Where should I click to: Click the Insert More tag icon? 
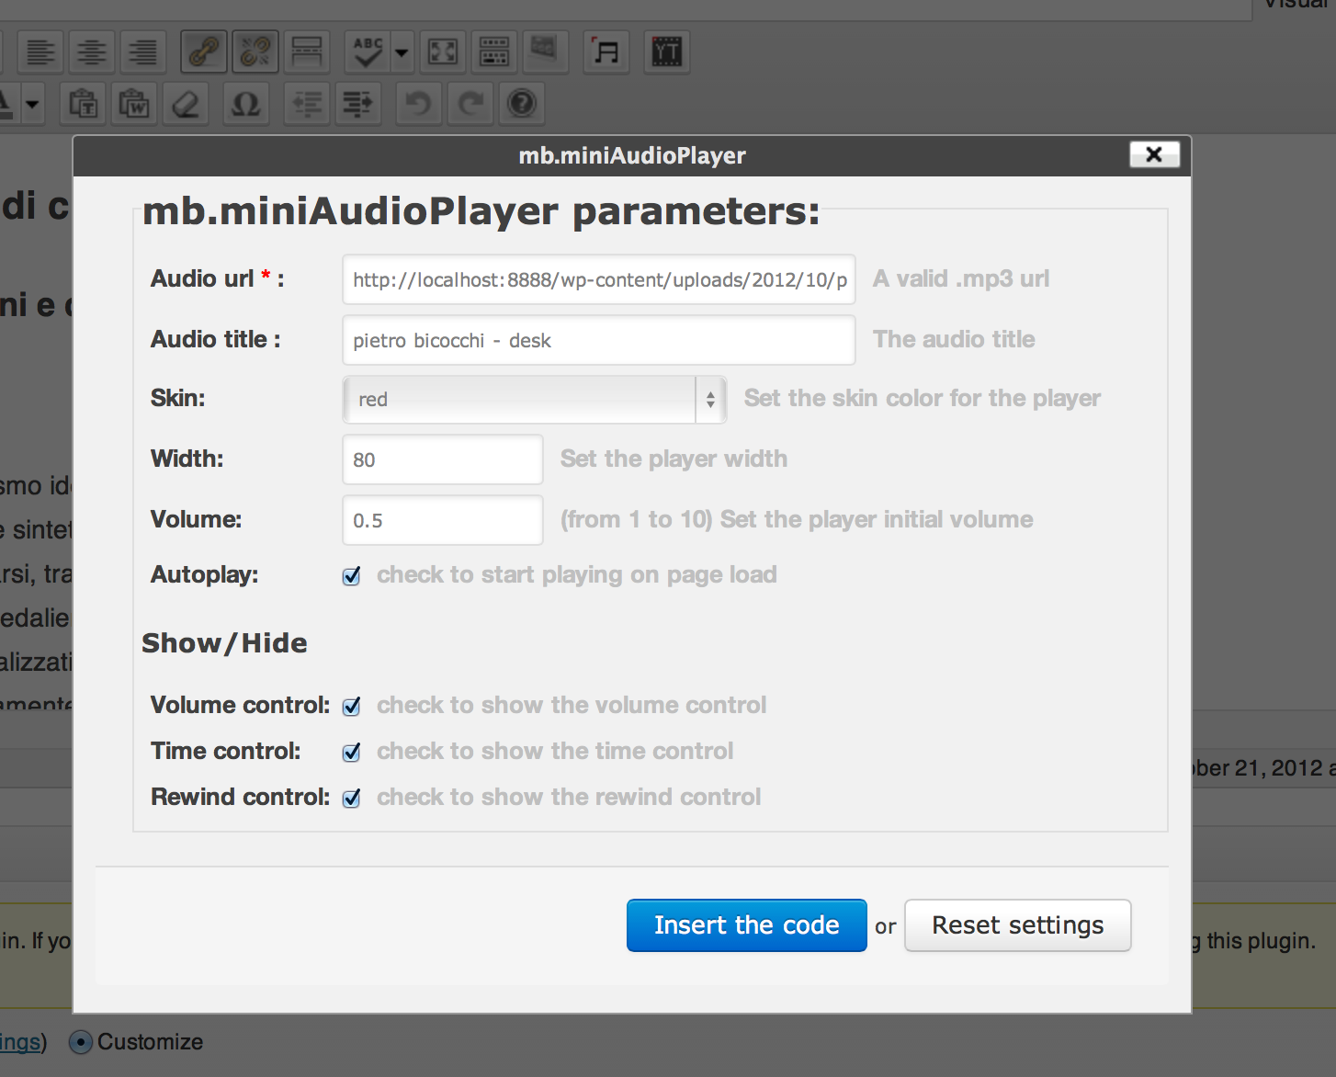click(x=307, y=51)
